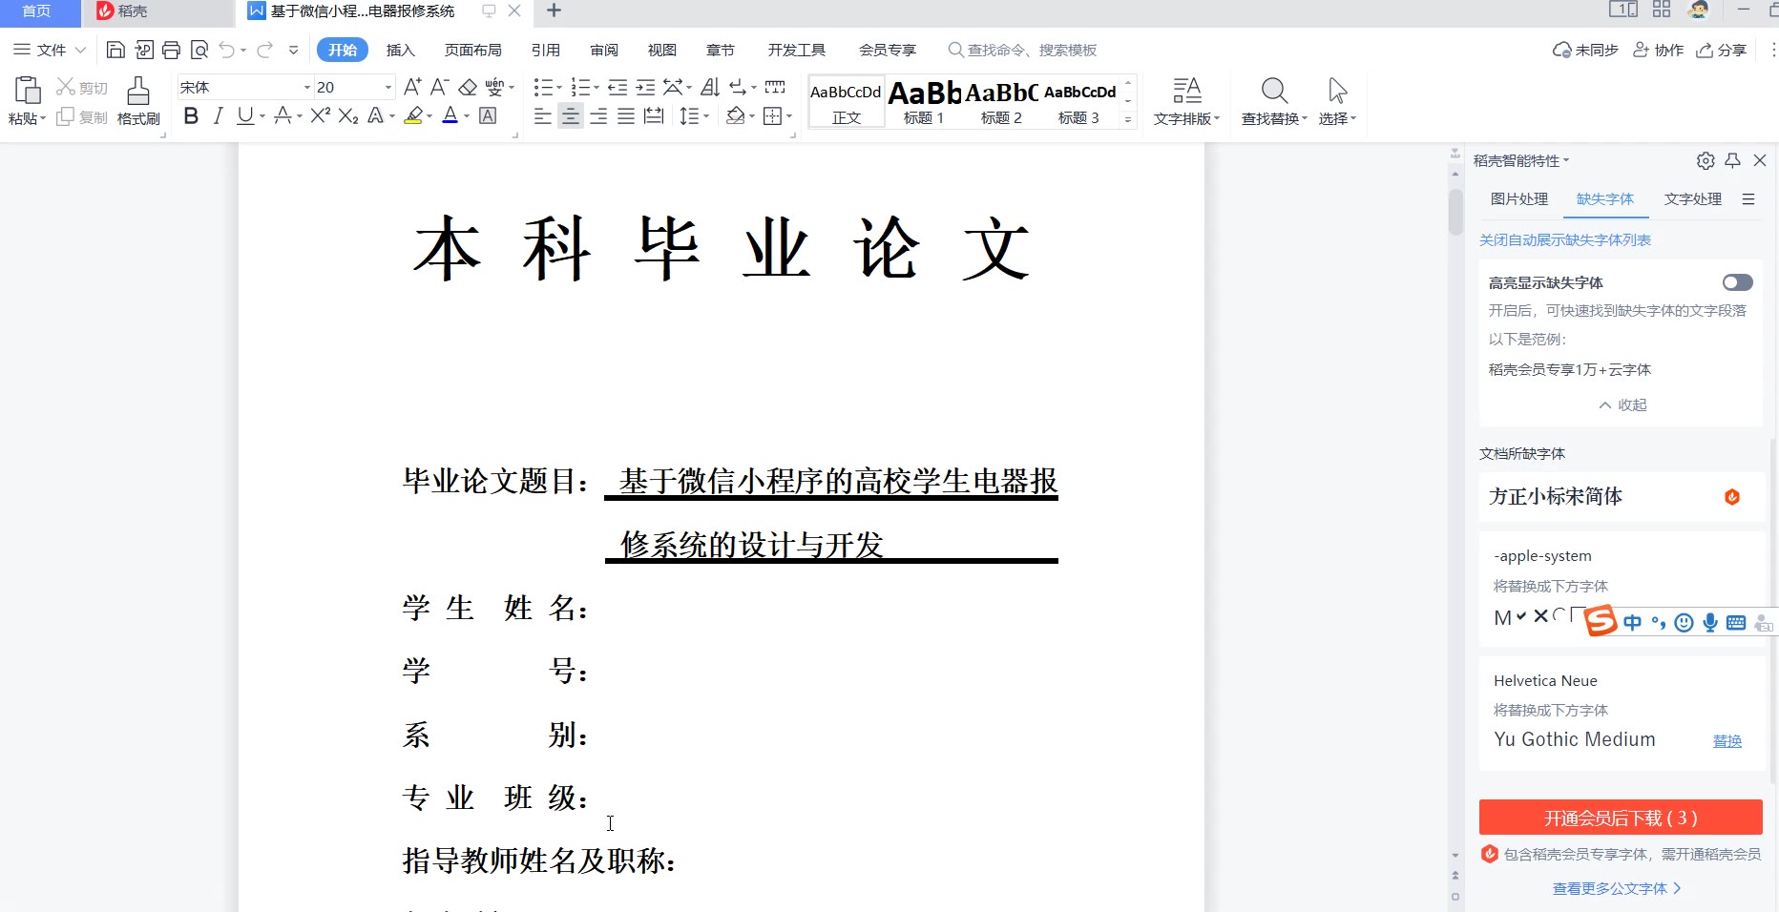The width and height of the screenshot is (1779, 912).
Task: Open the 选择 selection dropdown
Action: coord(1337,118)
